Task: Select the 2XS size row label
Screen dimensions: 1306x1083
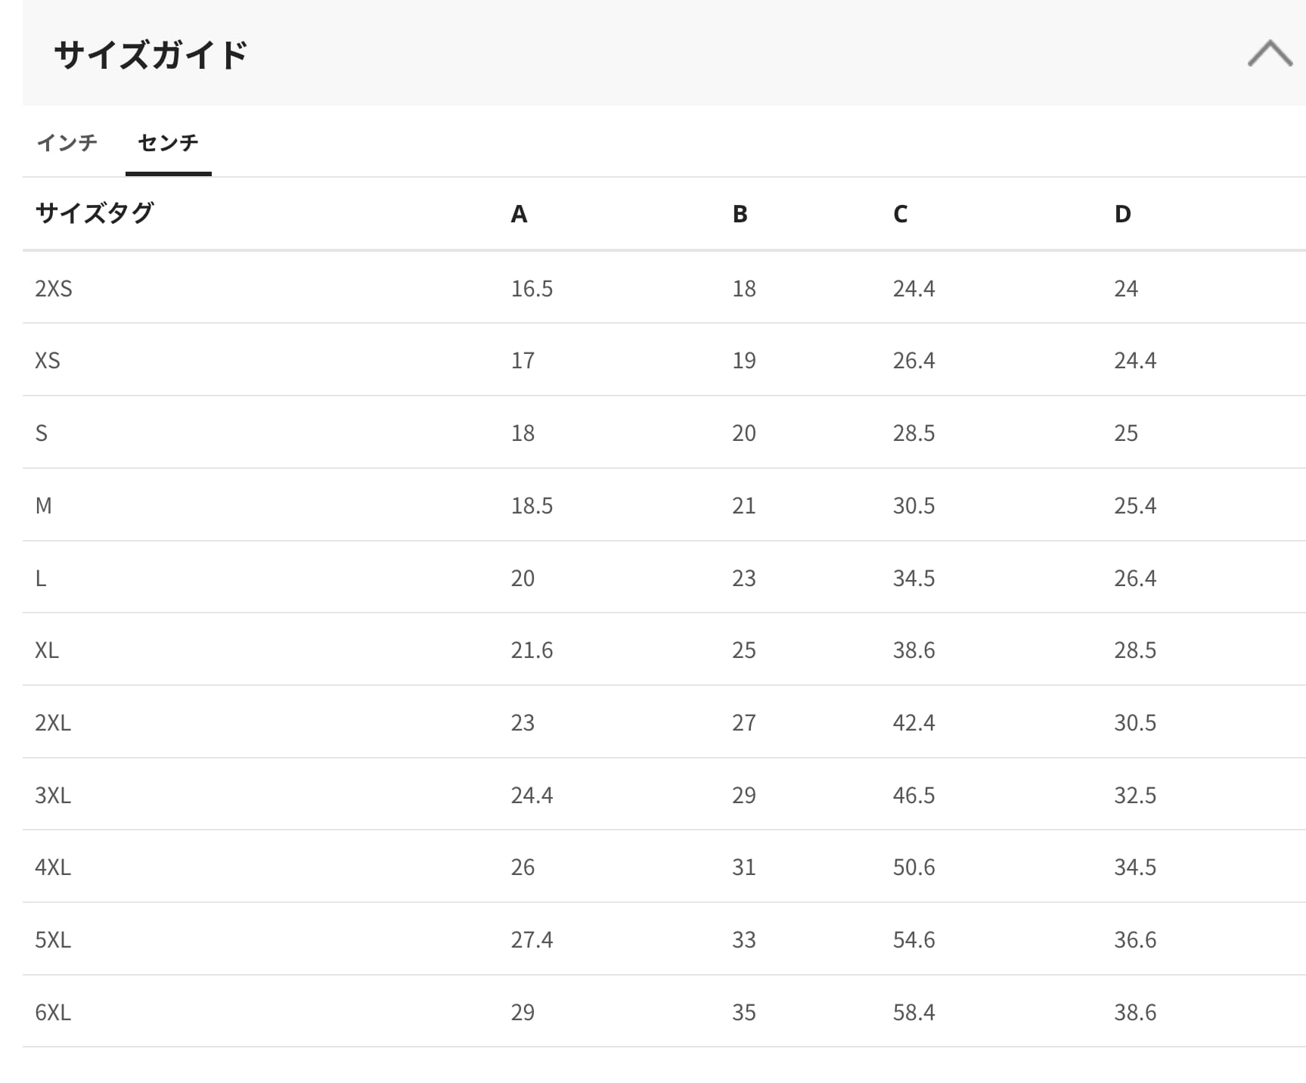Action: point(54,288)
